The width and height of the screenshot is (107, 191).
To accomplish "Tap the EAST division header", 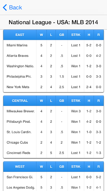I will pos(20,35).
